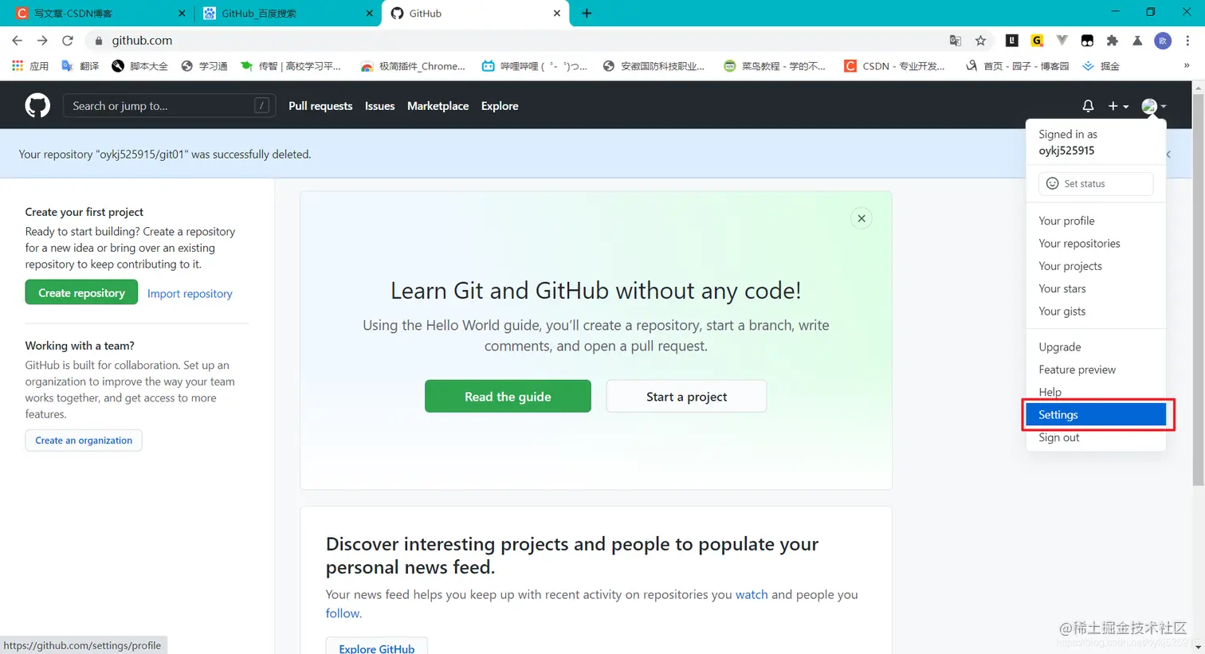Click the GitHub Octocat logo

[37, 106]
